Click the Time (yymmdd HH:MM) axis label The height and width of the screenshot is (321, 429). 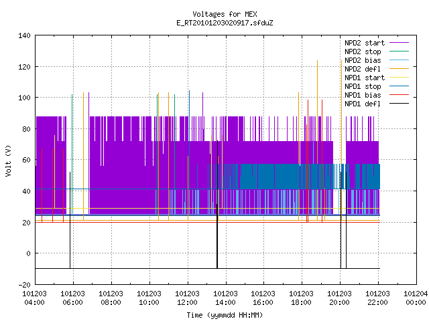click(x=225, y=315)
